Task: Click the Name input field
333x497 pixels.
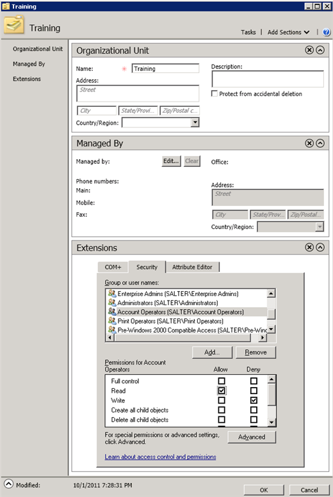Action: click(x=165, y=68)
